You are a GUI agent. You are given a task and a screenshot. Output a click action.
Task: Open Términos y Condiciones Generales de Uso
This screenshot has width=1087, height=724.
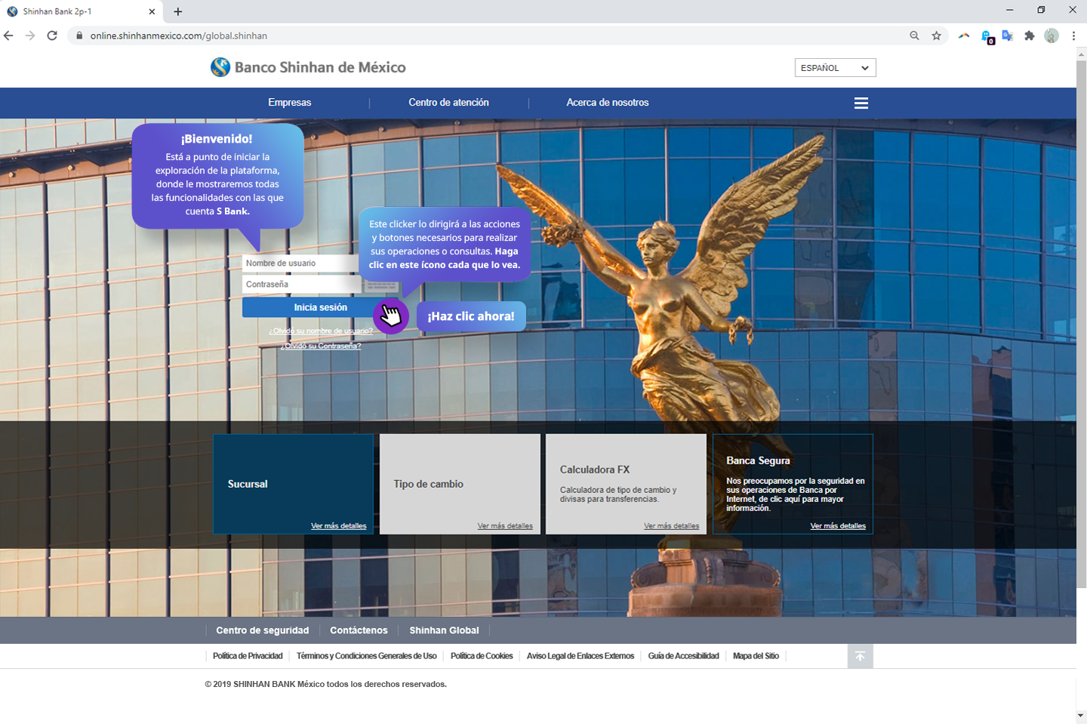[367, 656]
